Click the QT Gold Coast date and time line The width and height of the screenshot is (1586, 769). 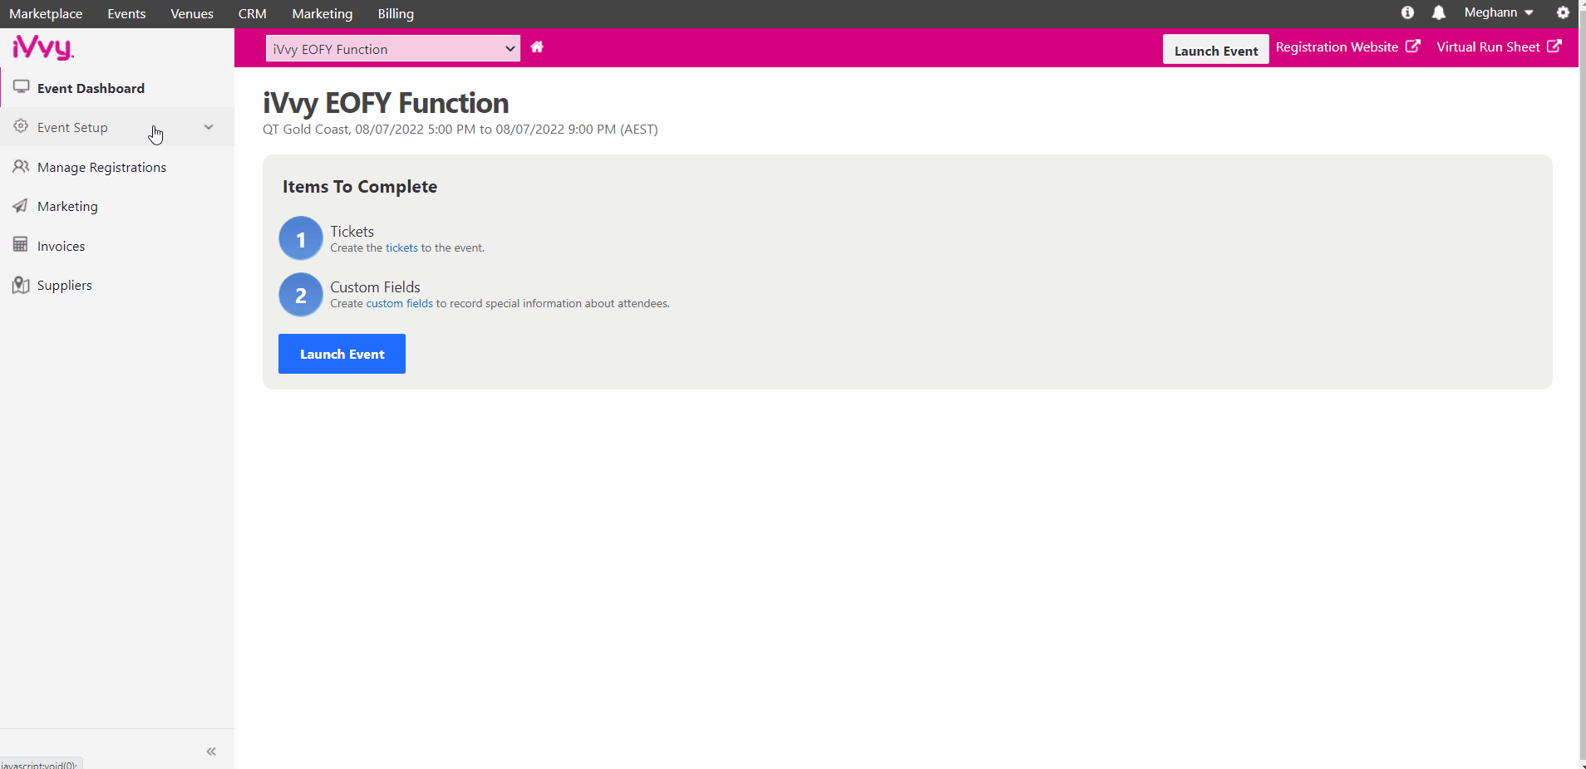click(461, 130)
